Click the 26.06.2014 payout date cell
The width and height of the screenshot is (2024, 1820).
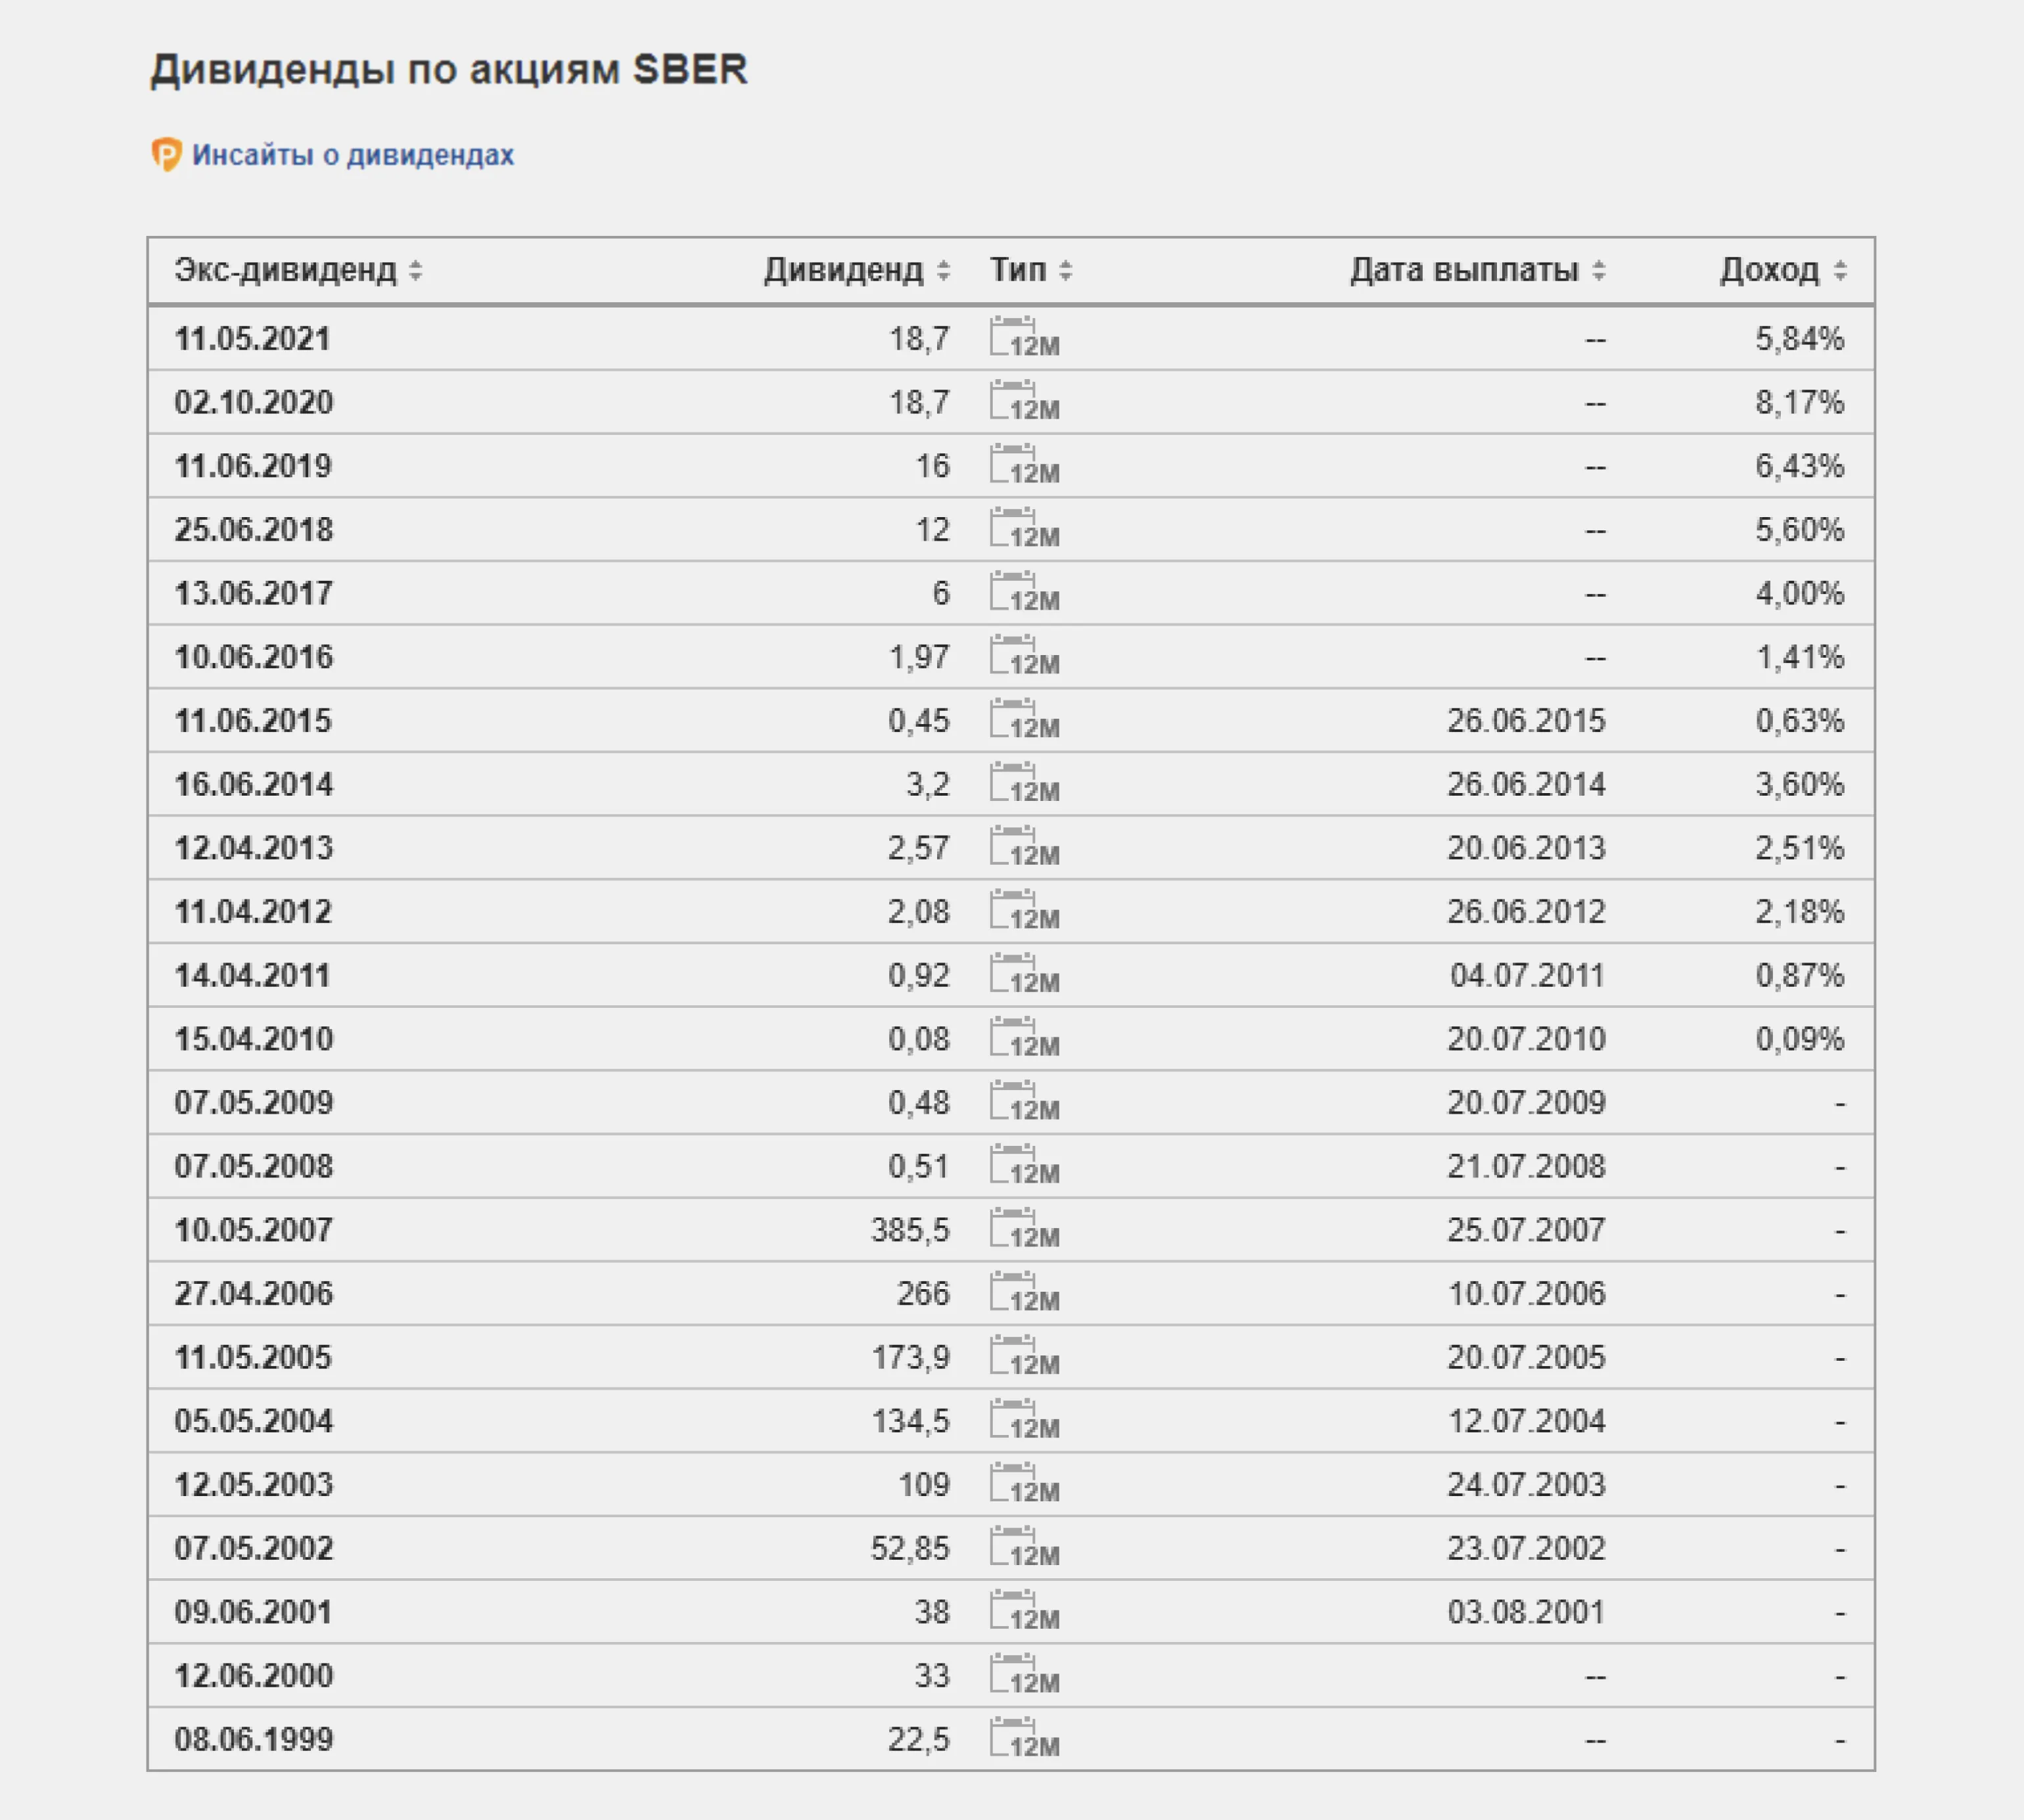click(x=1525, y=784)
